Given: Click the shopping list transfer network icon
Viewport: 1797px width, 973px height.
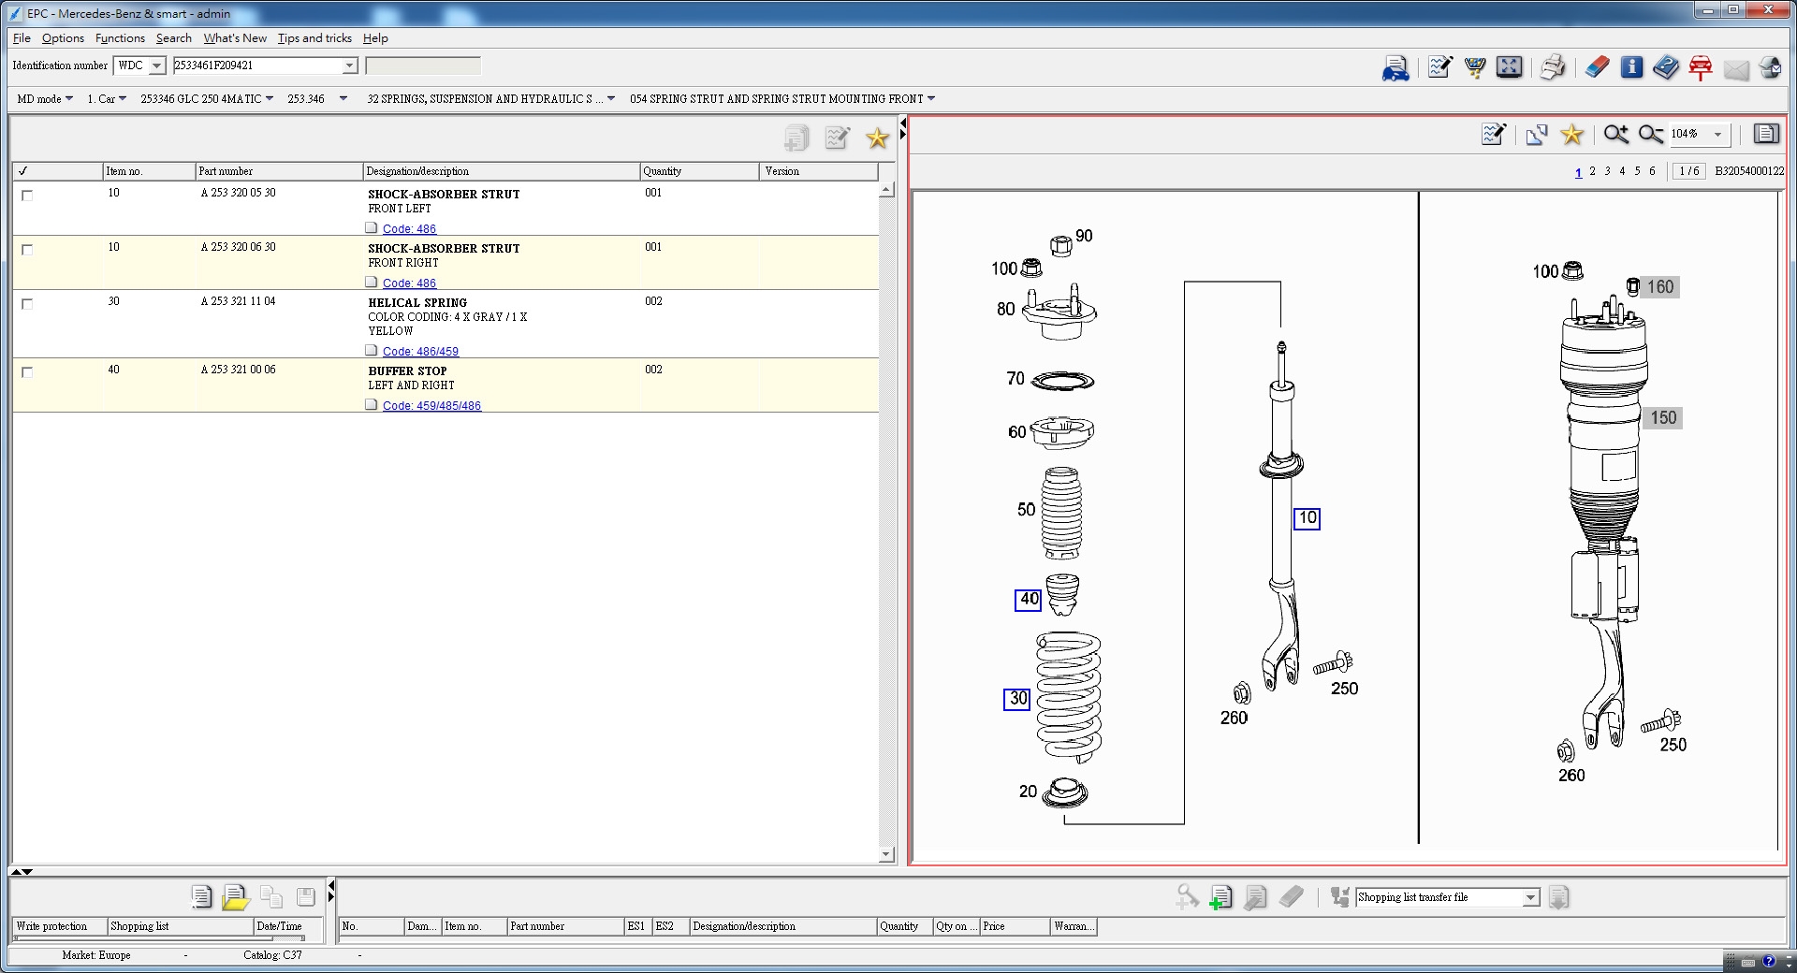Looking at the screenshot, I should tap(1340, 897).
